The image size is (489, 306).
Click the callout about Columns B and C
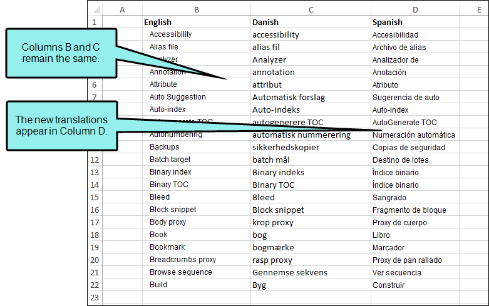(x=61, y=53)
